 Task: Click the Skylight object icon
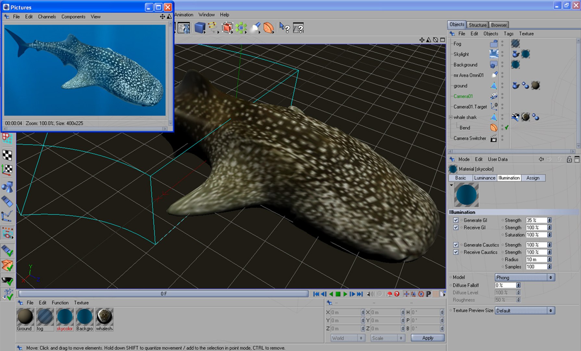coord(494,54)
